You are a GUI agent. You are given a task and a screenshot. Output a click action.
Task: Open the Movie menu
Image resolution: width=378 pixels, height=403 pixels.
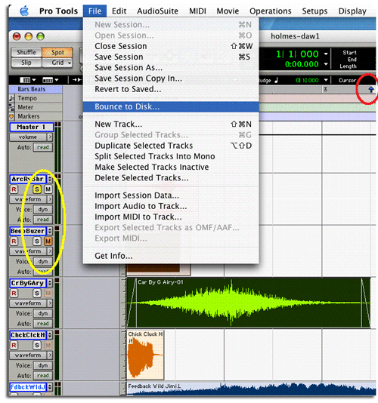tap(228, 11)
